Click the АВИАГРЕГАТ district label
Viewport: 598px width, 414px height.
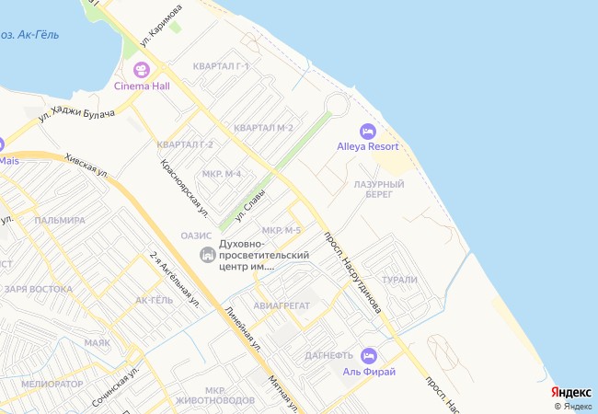(282, 305)
